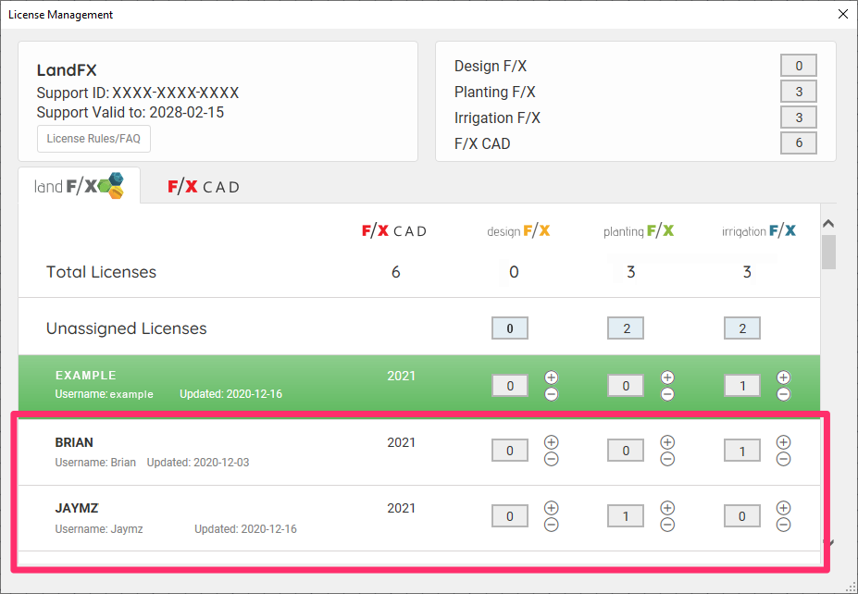The width and height of the screenshot is (858, 594).
Task: Click 2021 F/X CAD version in BRIAN's row
Action: [x=401, y=442]
